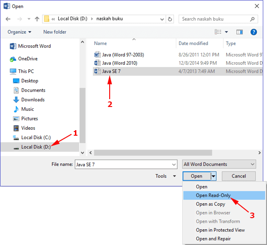Choose Open in Protected View
This screenshot has width=267, height=245.
tap(224, 230)
